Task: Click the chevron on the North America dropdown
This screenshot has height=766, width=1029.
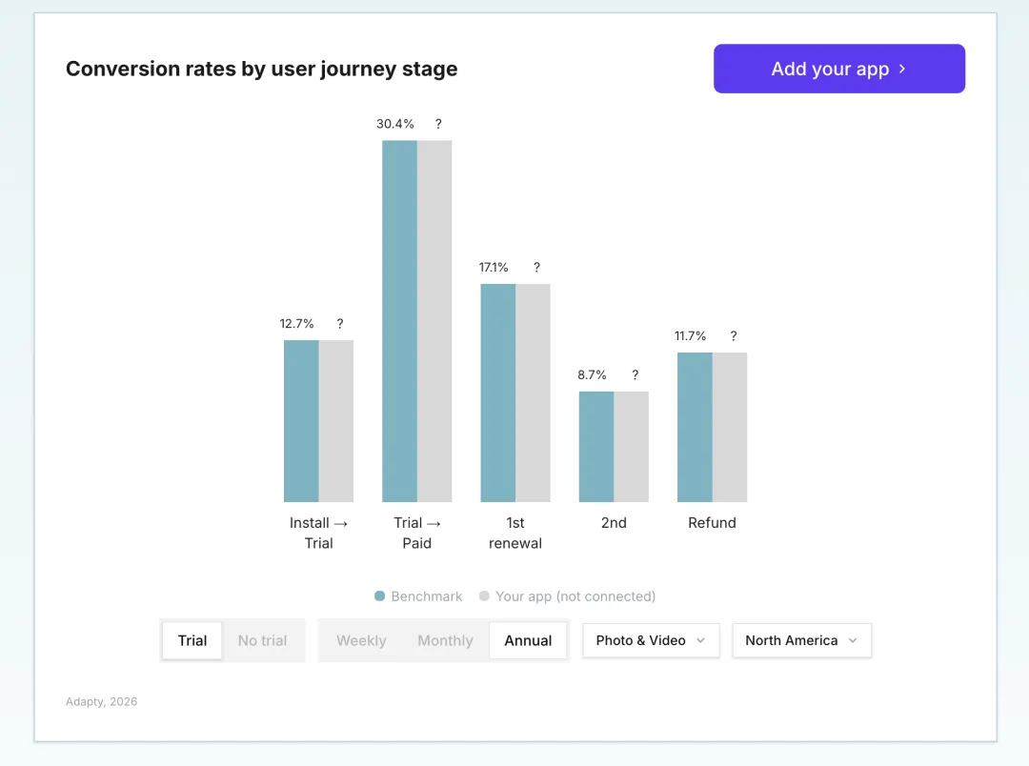Action: coord(853,640)
